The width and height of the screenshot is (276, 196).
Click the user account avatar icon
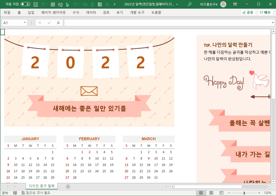click(223, 4)
